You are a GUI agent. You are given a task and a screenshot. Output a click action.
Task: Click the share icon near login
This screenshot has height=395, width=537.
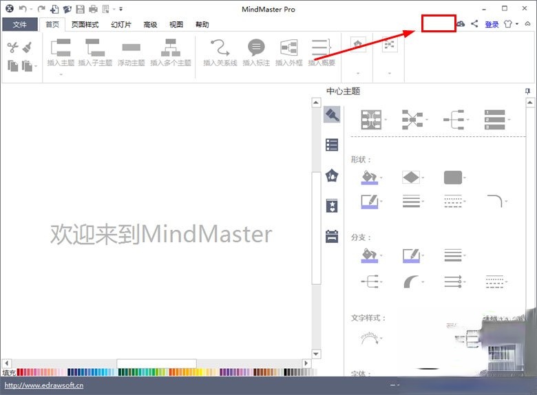point(474,23)
